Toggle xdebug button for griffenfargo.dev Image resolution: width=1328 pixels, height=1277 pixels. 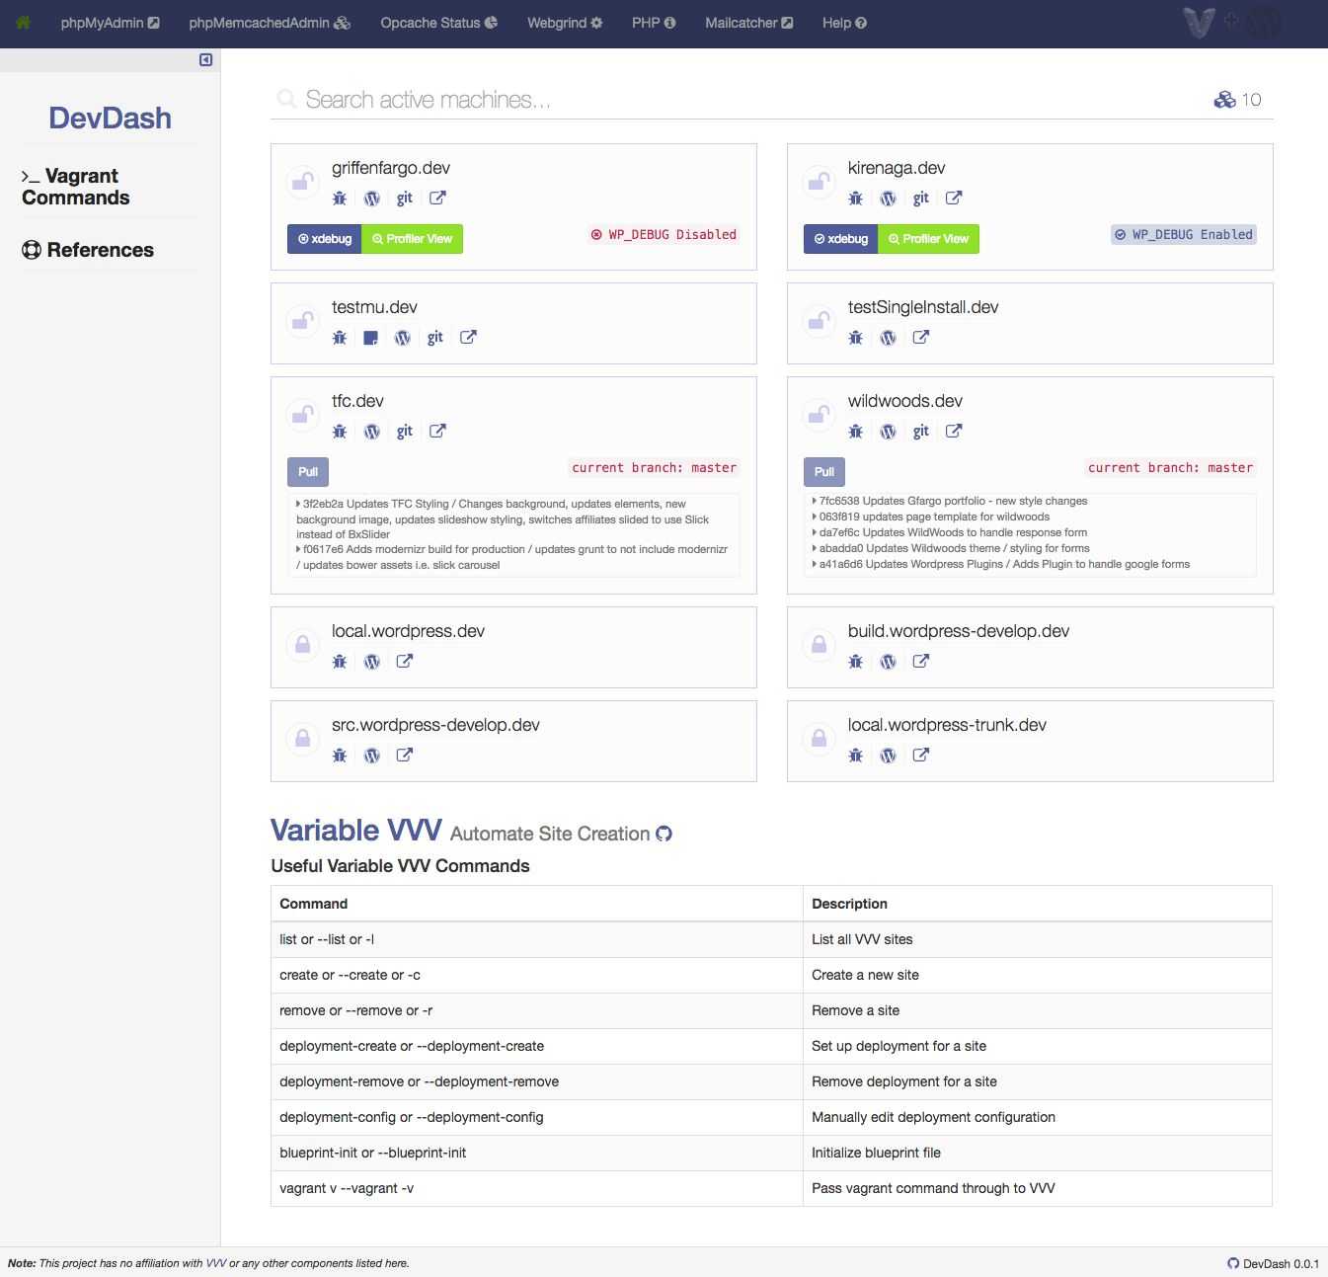324,239
